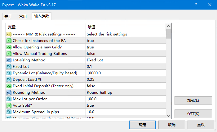Image resolution: width=217 pixels, height=132 pixels.
Task: Click the double icon beside Fixed Lot variable
Action: click(9, 67)
